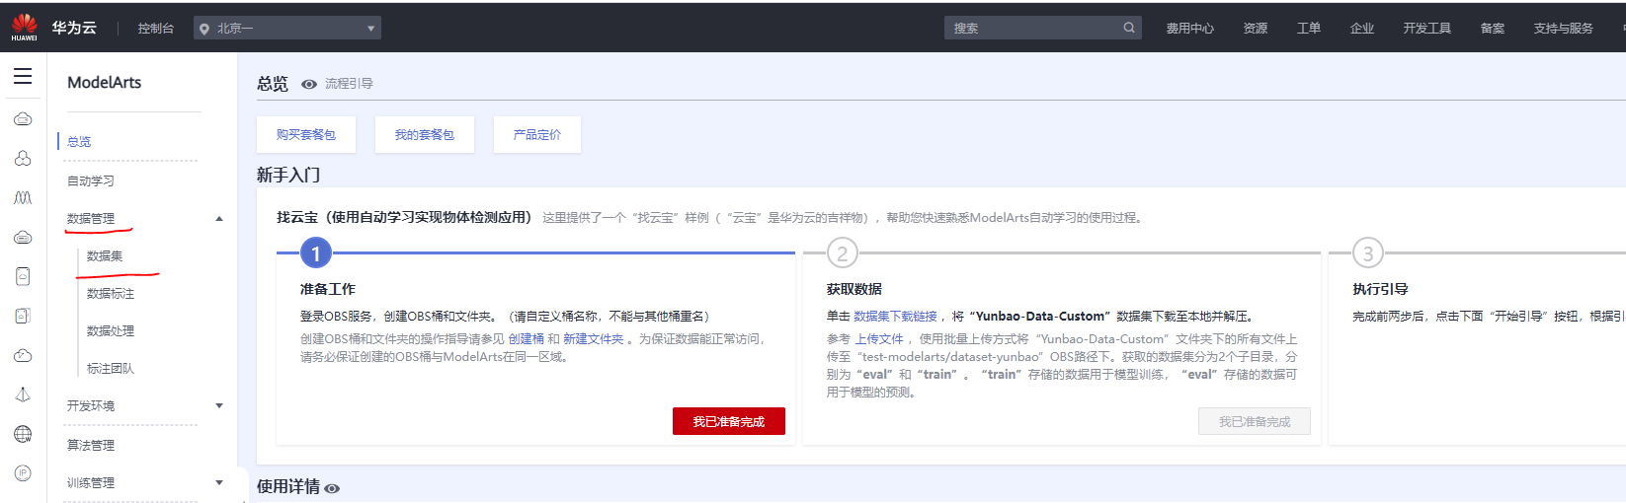Open the 数据集下载链接 link
This screenshot has height=503, width=1626.
(x=895, y=317)
